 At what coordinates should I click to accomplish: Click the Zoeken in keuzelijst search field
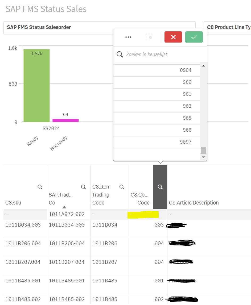click(x=162, y=55)
